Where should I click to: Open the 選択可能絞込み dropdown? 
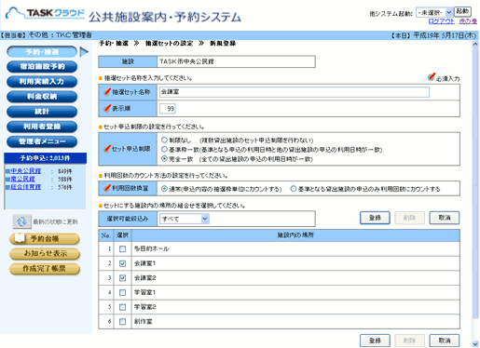[x=185, y=219]
